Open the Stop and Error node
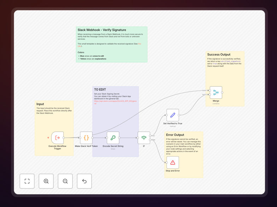The image size is (277, 207). (173, 162)
